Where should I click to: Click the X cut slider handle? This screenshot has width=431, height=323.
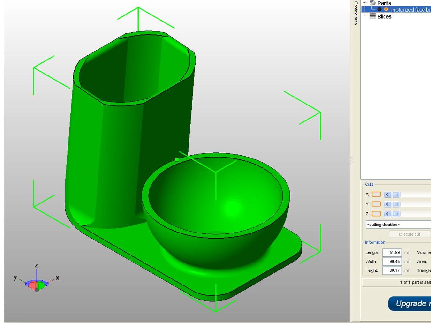pyautogui.click(x=396, y=195)
